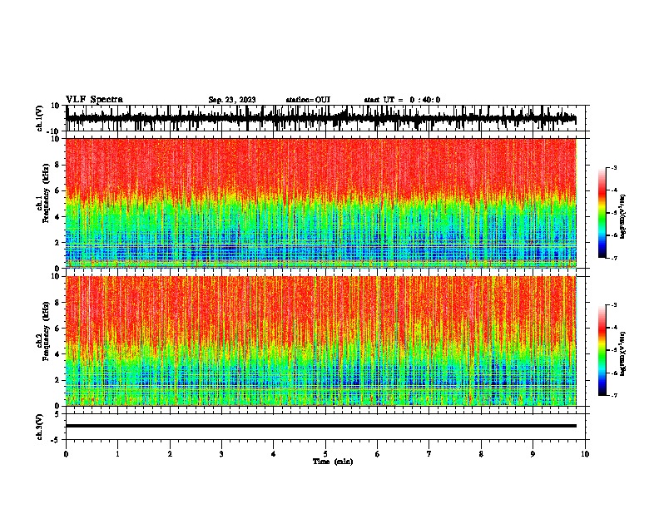Screen dimensions: 659x509
Task: Click the '-6' label on ch.2 color bar
Action: click(613, 373)
